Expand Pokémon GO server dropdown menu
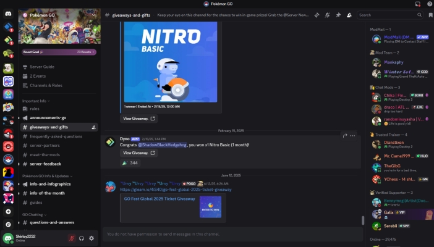Viewport: 434px width, 247px height. coord(93,15)
